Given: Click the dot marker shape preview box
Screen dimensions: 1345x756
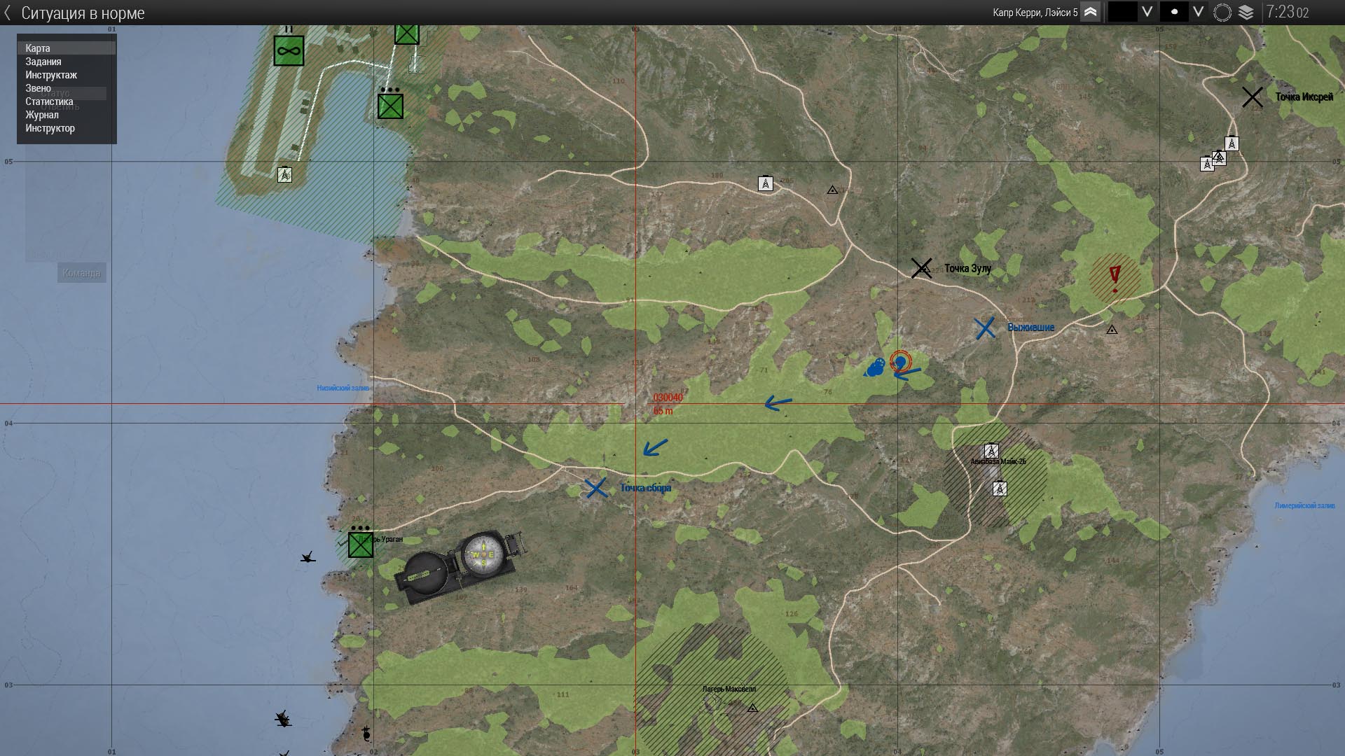Looking at the screenshot, I should [1174, 12].
